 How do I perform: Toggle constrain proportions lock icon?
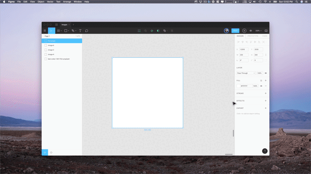coord(266,55)
